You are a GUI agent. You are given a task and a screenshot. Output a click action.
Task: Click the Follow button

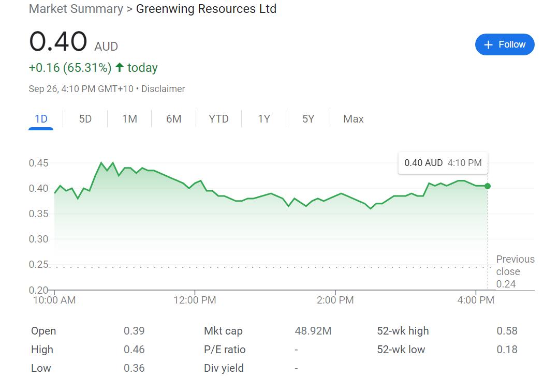[505, 44]
